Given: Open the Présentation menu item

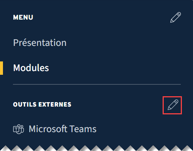Looking at the screenshot, I should (x=40, y=43).
